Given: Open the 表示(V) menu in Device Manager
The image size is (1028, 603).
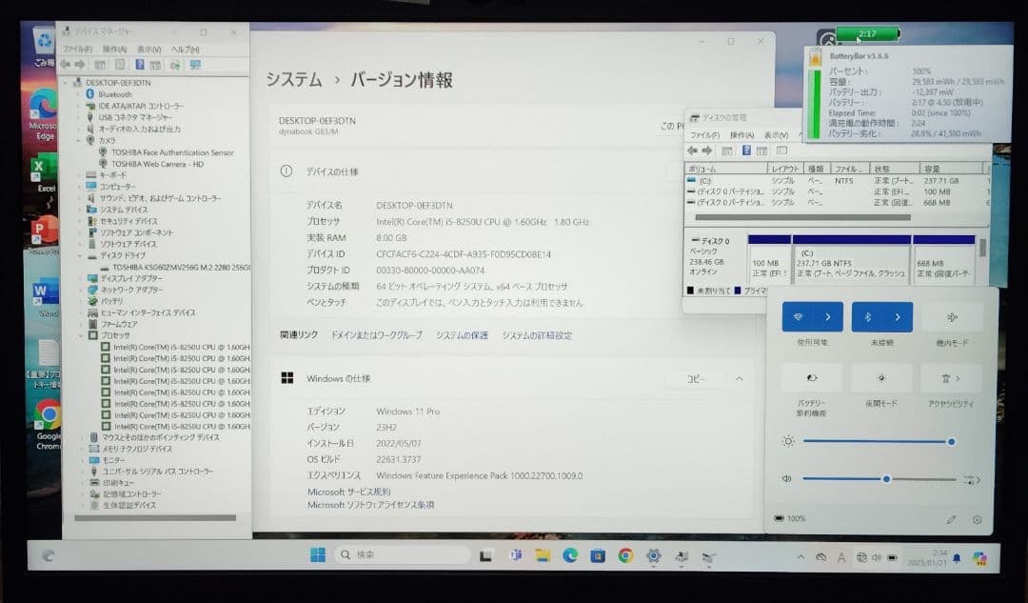Looking at the screenshot, I should click(148, 48).
